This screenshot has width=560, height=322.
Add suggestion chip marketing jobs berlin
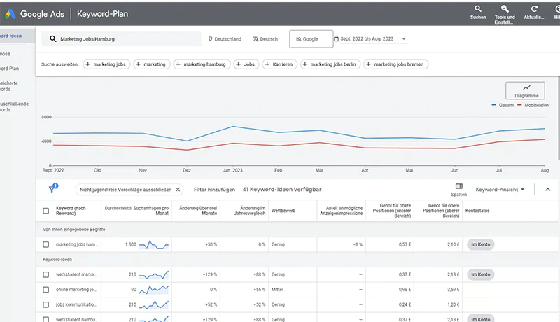[330, 64]
